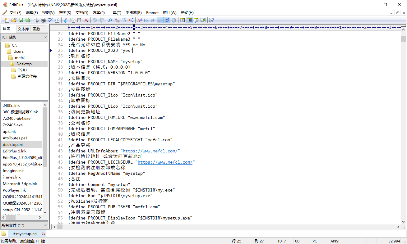Click the Save All documents icon
Image resolution: width=407 pixels, height=244 pixels.
[x=28, y=20]
